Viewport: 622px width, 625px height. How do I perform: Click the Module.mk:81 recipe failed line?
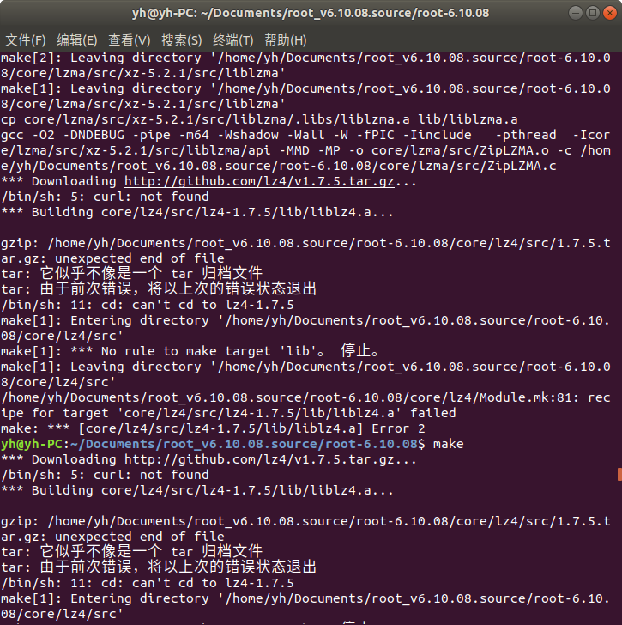click(x=305, y=405)
